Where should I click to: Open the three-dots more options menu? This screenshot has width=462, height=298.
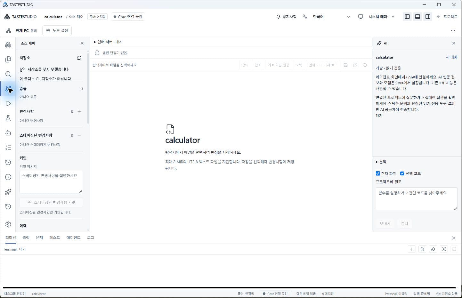coord(453,31)
